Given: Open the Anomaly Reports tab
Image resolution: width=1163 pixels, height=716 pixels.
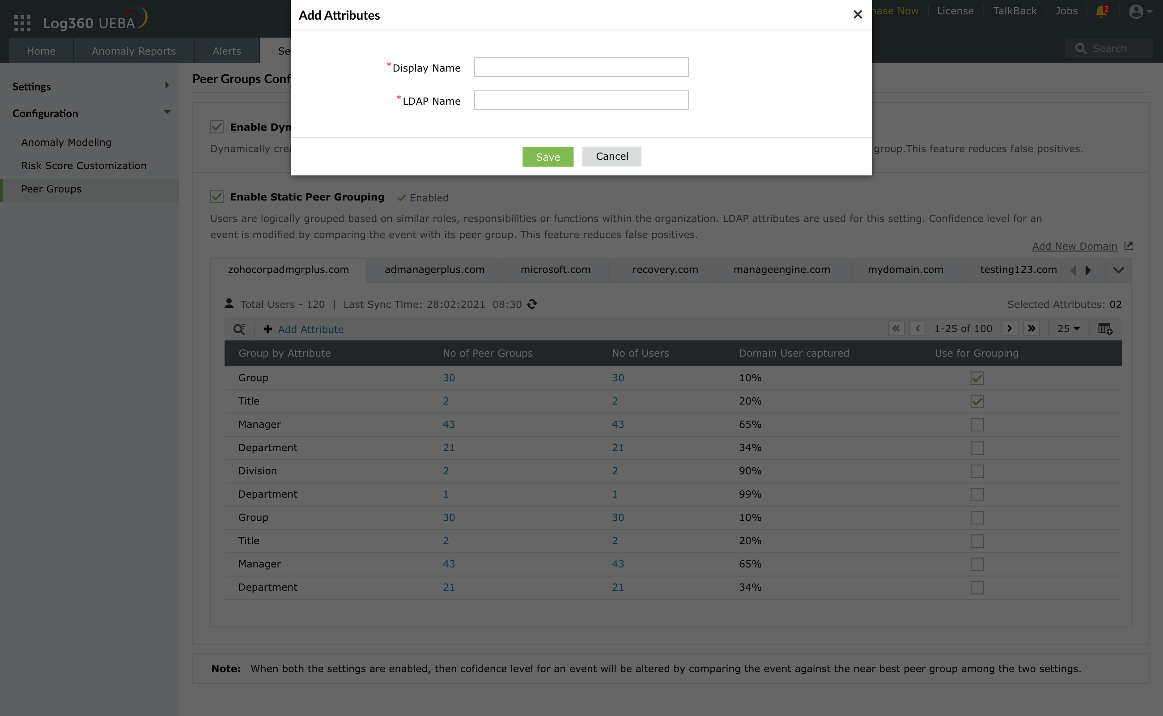Looking at the screenshot, I should coord(133,51).
